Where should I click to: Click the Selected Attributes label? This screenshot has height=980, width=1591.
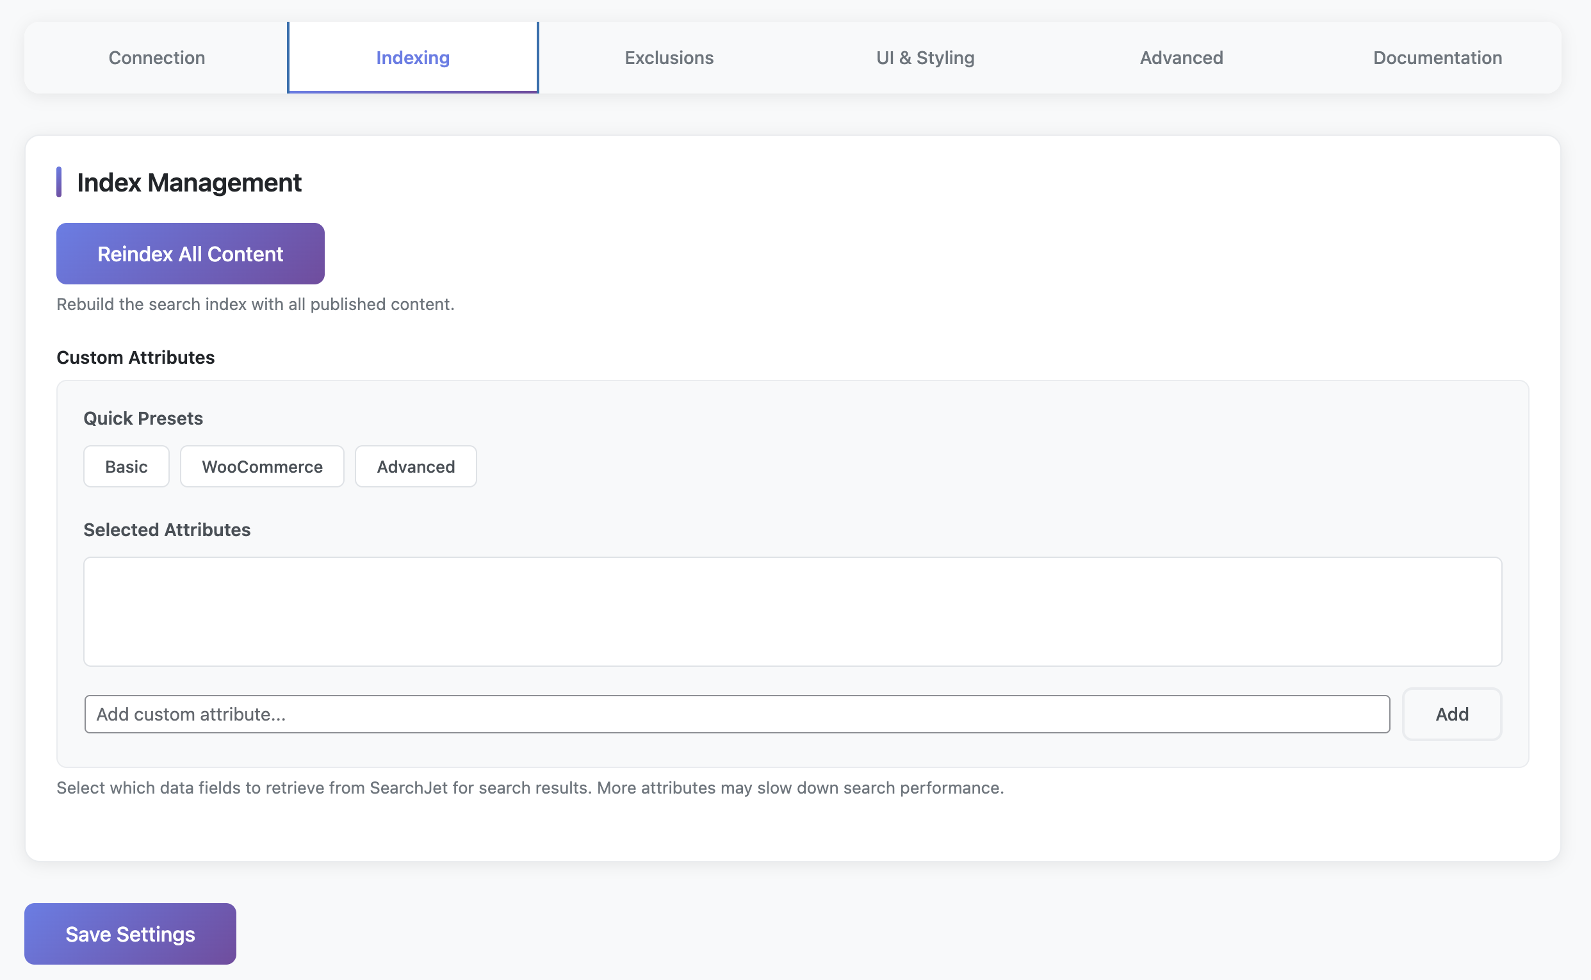[167, 529]
